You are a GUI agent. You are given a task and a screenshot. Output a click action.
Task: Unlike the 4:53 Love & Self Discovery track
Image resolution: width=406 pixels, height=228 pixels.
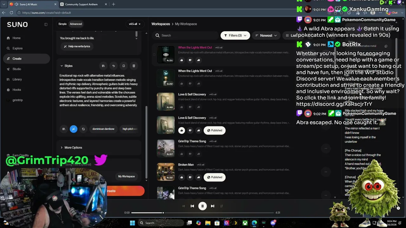click(181, 130)
